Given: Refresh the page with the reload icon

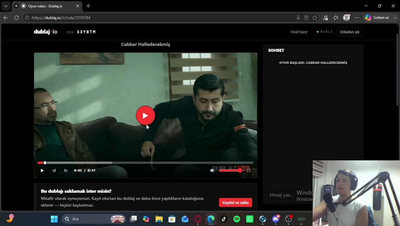Looking at the screenshot, I should click(16, 18).
